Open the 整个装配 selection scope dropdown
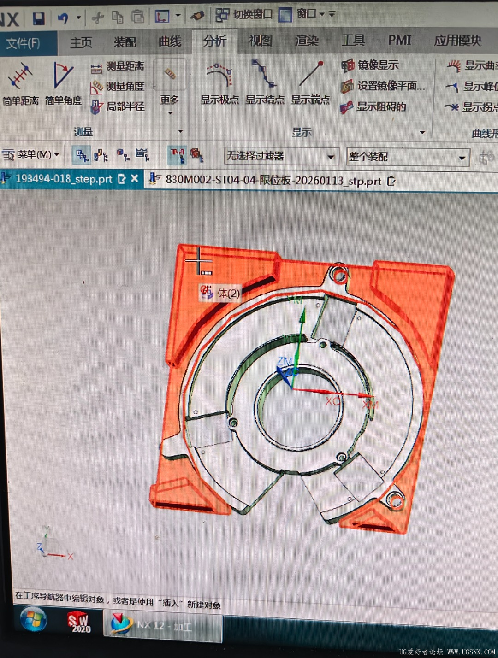 (x=408, y=157)
